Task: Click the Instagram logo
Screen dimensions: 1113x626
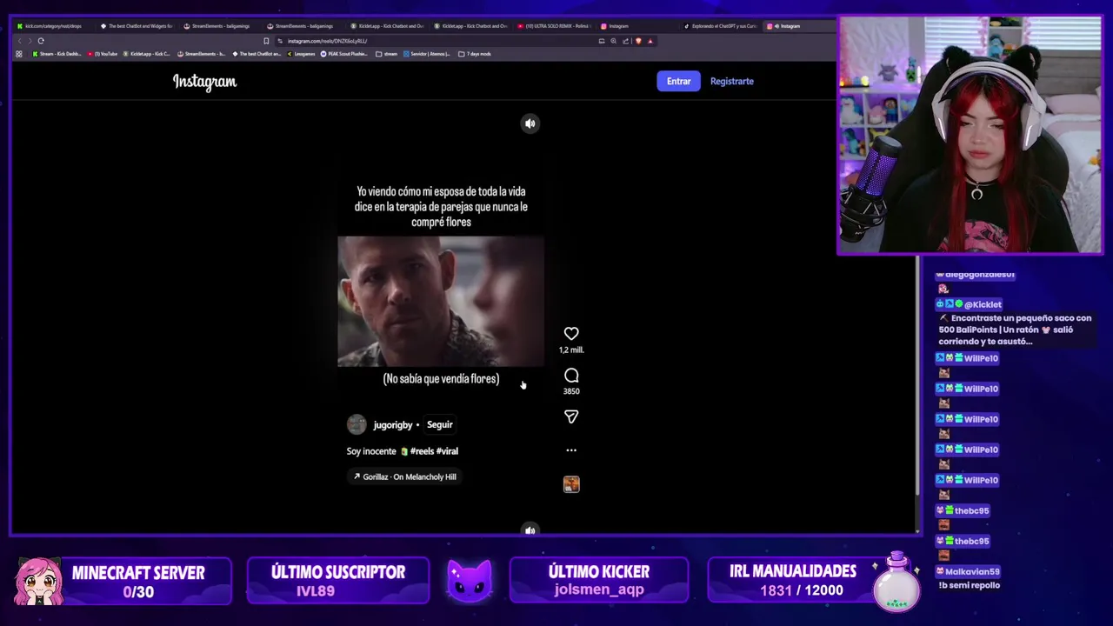Action: [x=204, y=82]
